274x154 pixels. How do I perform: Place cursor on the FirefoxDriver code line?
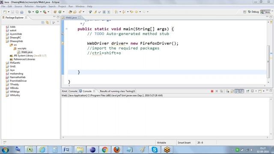(133, 43)
